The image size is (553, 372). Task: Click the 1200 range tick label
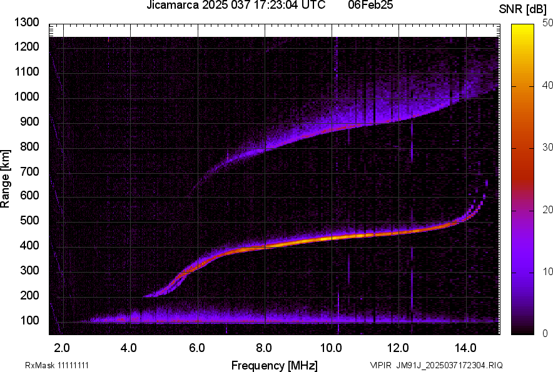click(x=26, y=46)
